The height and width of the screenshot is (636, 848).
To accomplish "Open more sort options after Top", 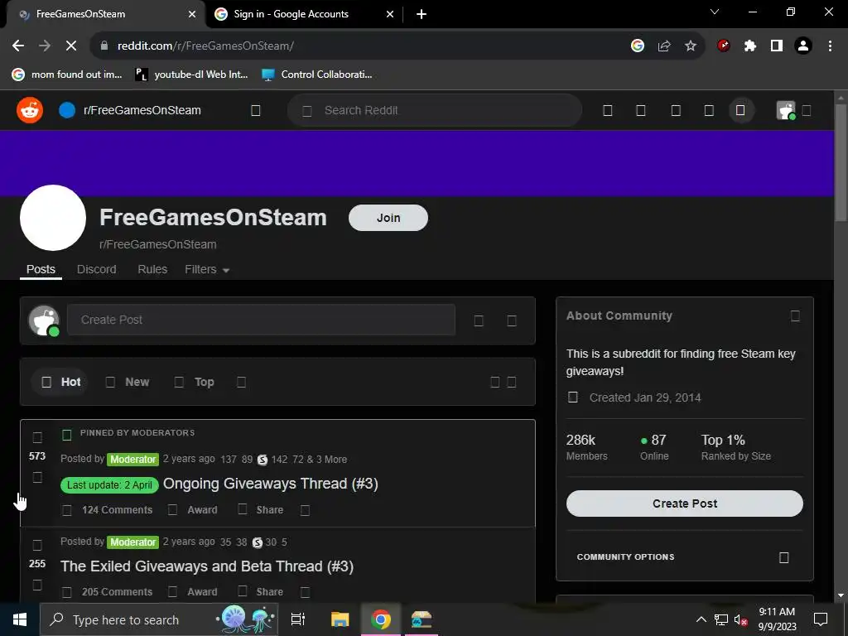I will pos(241,383).
